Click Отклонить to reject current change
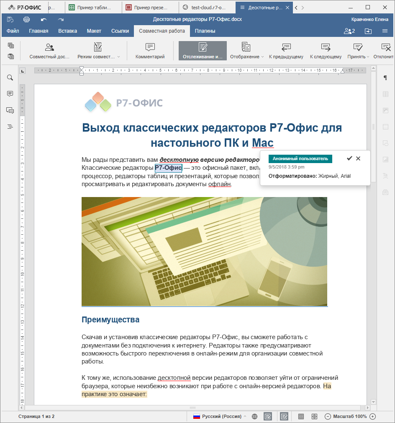Screen dimensions: 395x423 (384, 51)
